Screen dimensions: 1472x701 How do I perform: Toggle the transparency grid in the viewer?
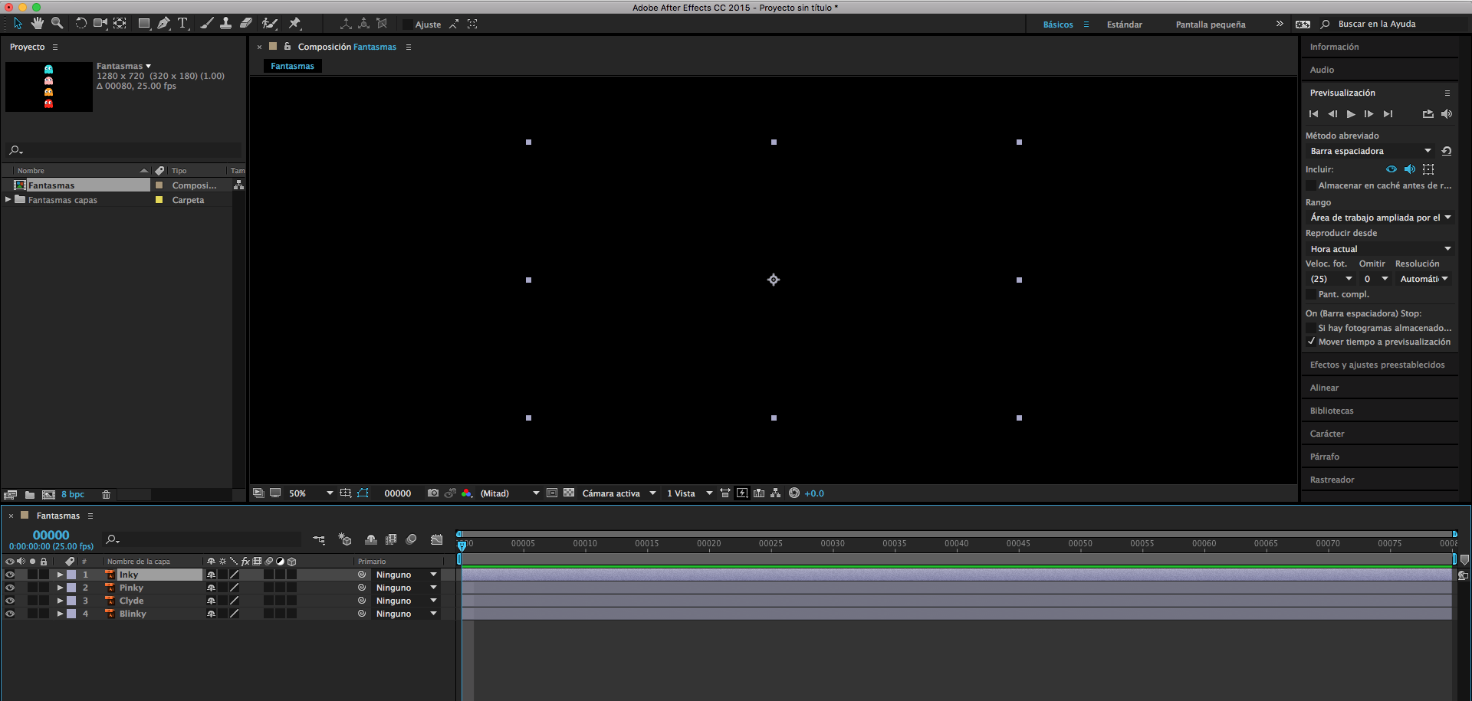coord(569,493)
